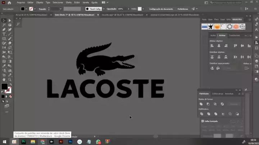Select the Reflect tool
The height and width of the screenshot is (145, 259).
tap(4, 48)
